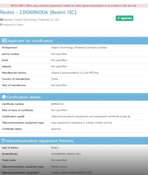Select Xiaomi Technology (Thailand) Company Limited value
148x175 pixels.
(79, 47)
